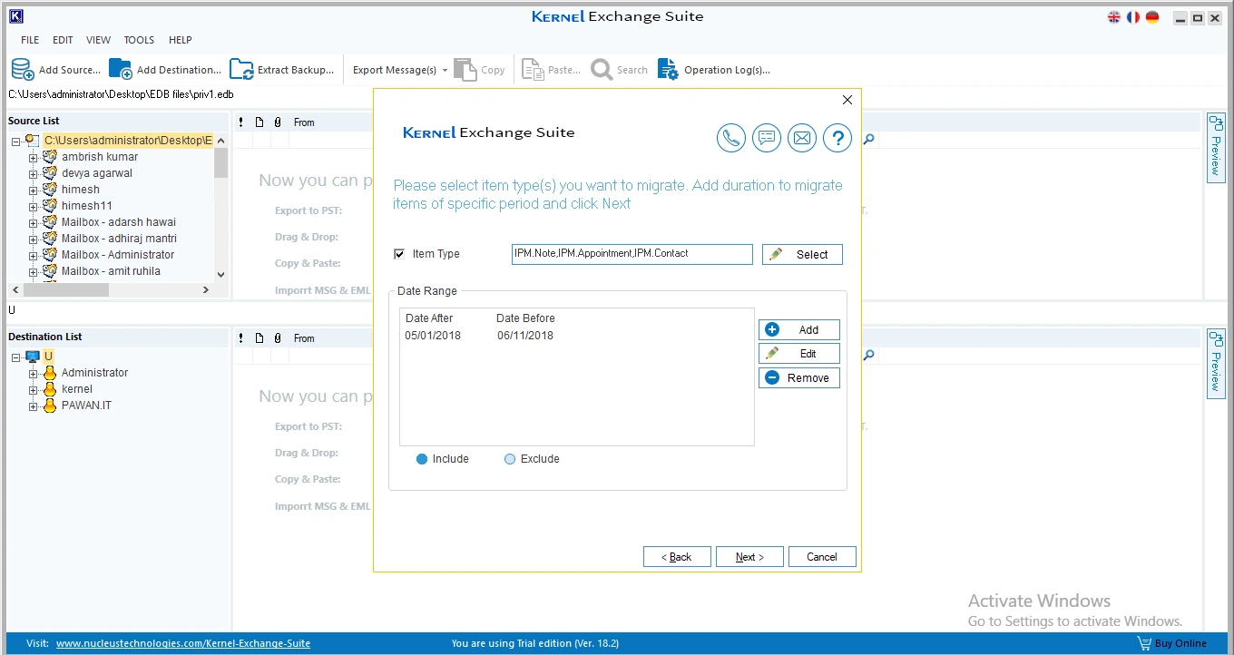Open the FILE menu
1234x655 pixels.
click(x=30, y=40)
